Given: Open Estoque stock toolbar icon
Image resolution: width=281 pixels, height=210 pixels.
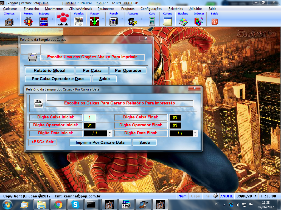Looking at the screenshot, I should (x=44, y=22).
